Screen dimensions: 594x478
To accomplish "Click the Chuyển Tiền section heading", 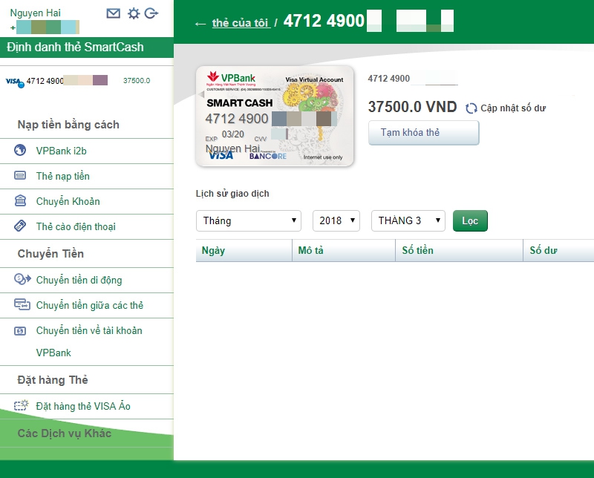I will coord(50,254).
